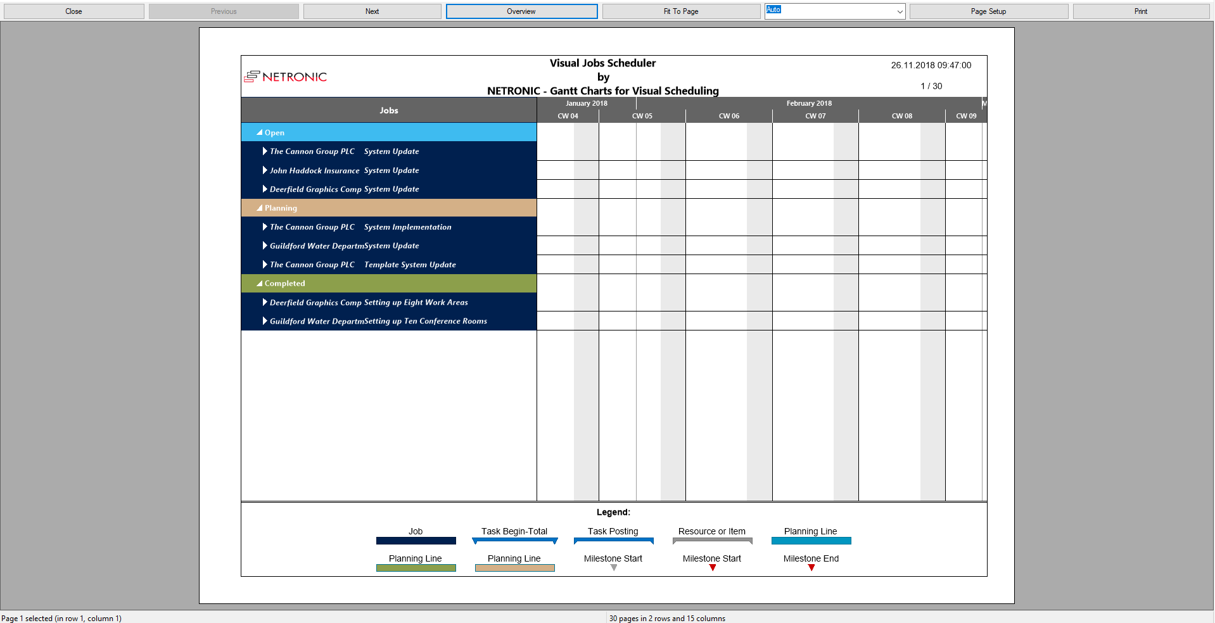Click System Implementation description text

(x=407, y=227)
